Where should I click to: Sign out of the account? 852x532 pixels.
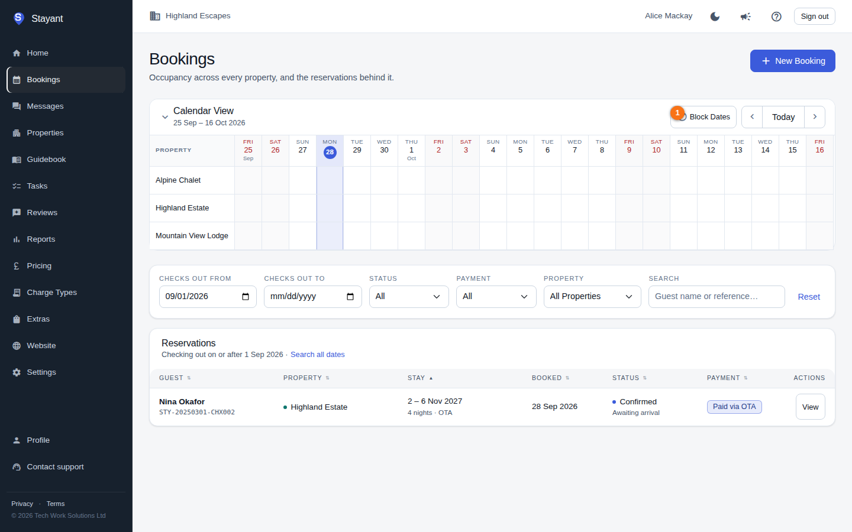815,17
